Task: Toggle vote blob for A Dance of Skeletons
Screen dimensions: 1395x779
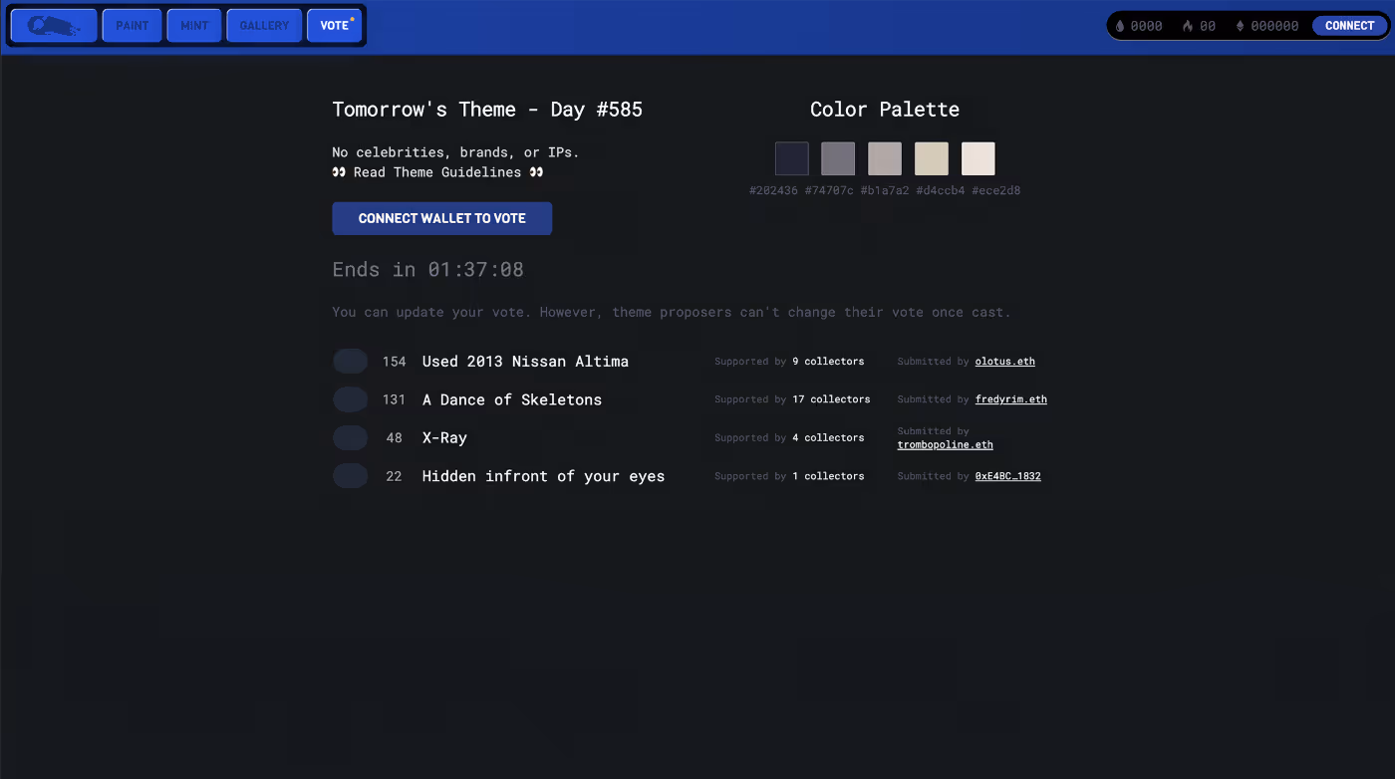Action: [350, 399]
